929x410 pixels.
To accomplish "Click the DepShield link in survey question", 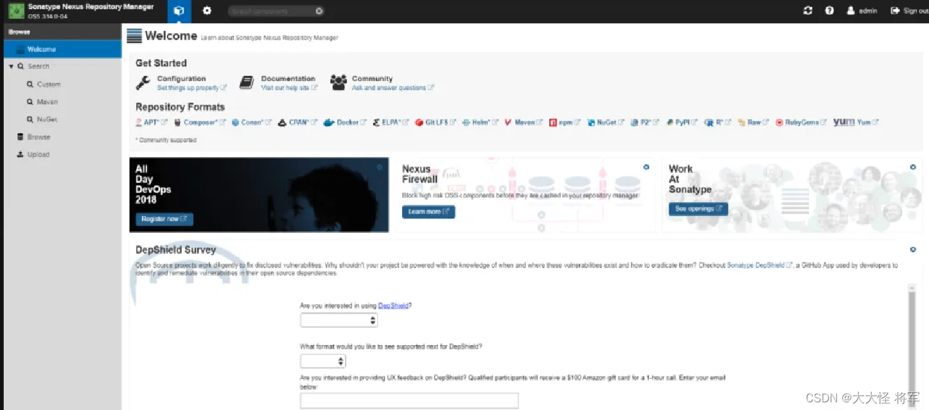I will pyautogui.click(x=393, y=306).
